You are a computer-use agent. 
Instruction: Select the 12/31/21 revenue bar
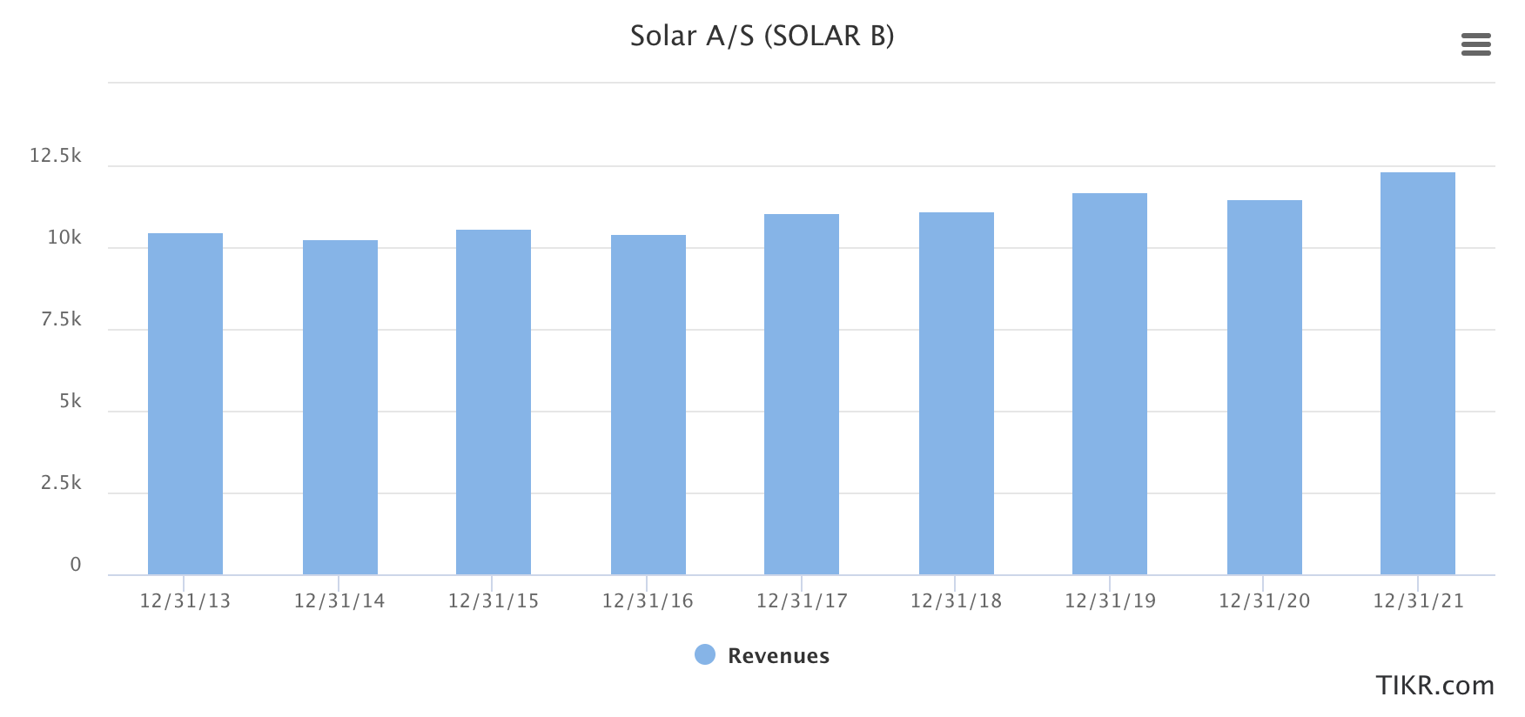click(x=1418, y=373)
